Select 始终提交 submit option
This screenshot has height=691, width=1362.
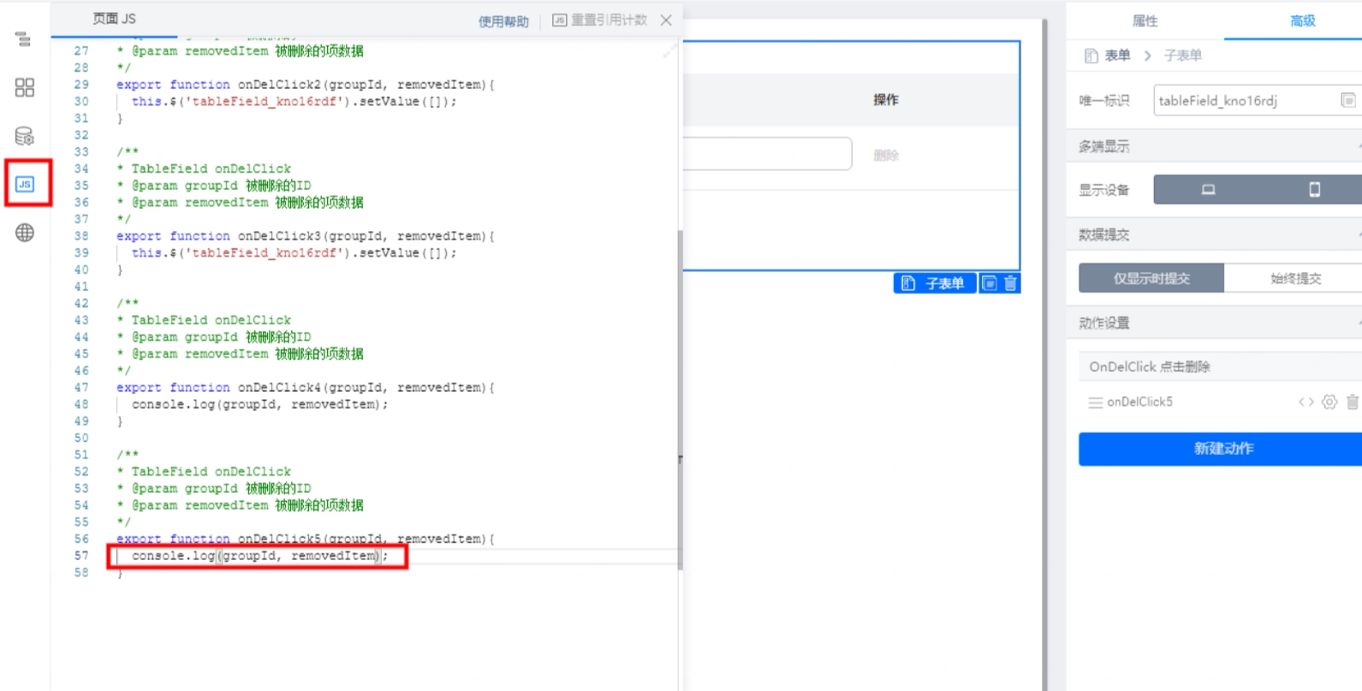click(x=1294, y=278)
